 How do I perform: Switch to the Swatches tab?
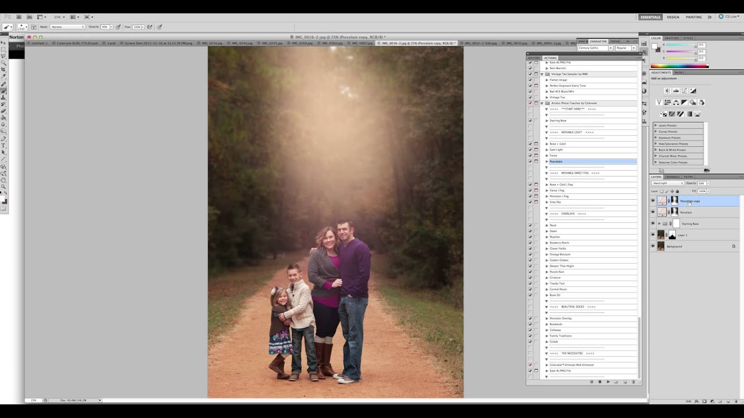[x=672, y=38]
